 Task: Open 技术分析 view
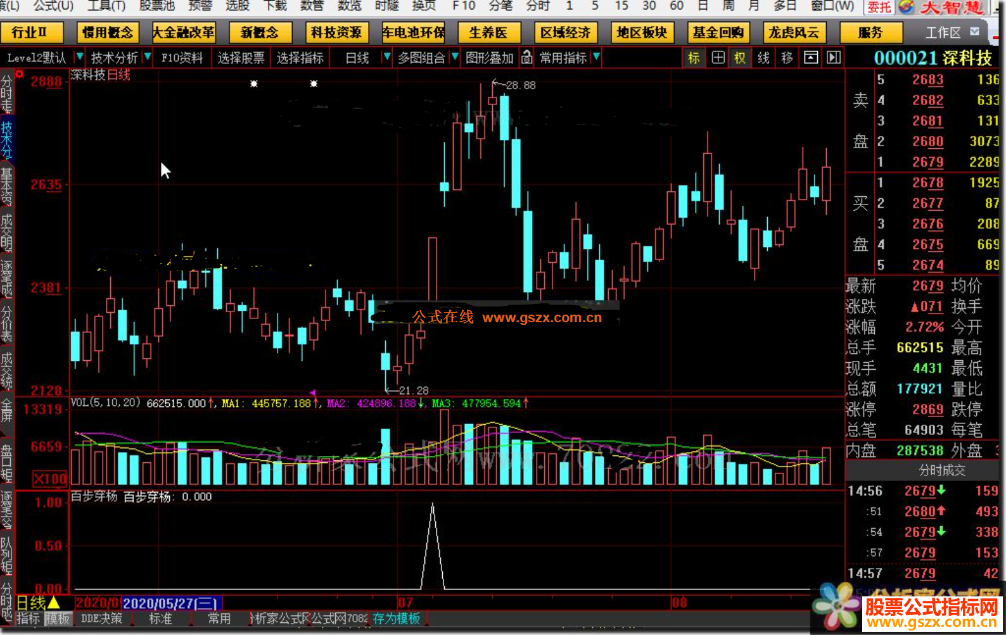point(114,58)
